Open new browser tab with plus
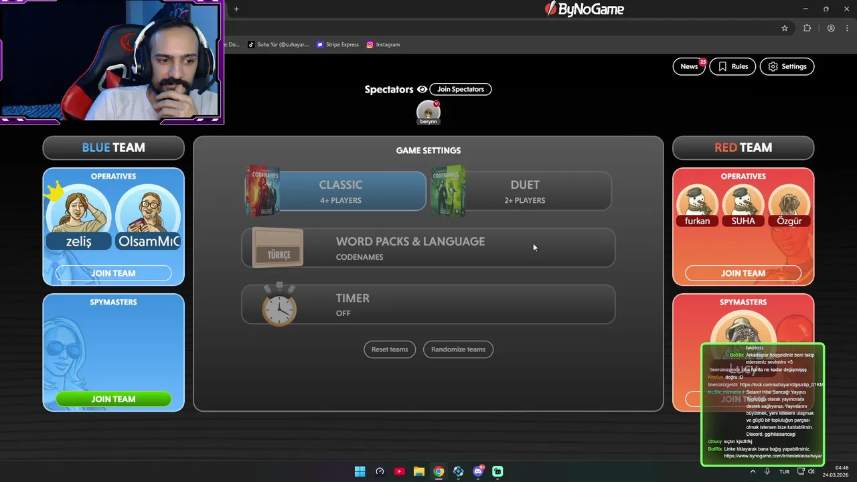 point(236,9)
